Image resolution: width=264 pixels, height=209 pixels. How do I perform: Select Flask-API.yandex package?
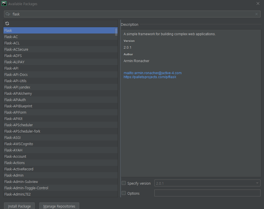coord(61,87)
